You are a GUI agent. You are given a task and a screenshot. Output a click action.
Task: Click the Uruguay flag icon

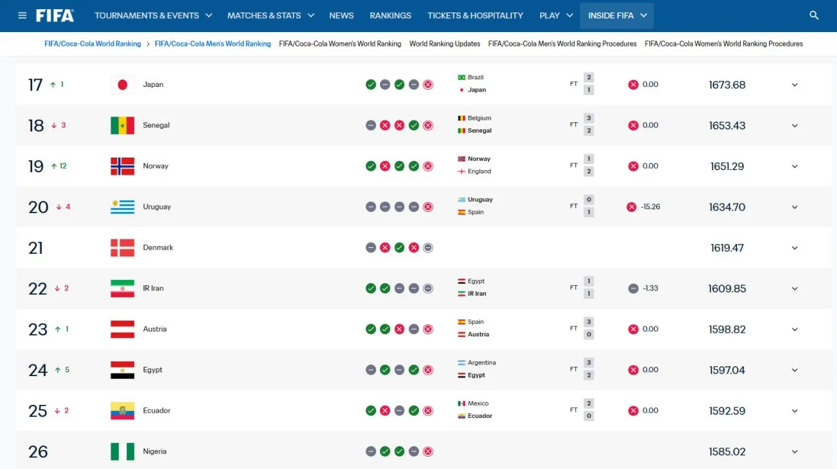(x=122, y=207)
